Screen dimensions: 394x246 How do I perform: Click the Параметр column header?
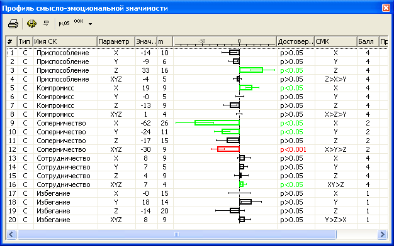116,41
